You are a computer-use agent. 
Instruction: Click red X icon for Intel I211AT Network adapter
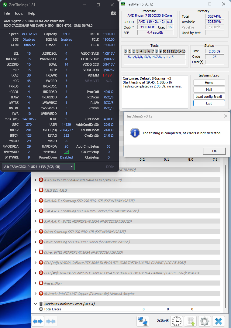coord(41,293)
